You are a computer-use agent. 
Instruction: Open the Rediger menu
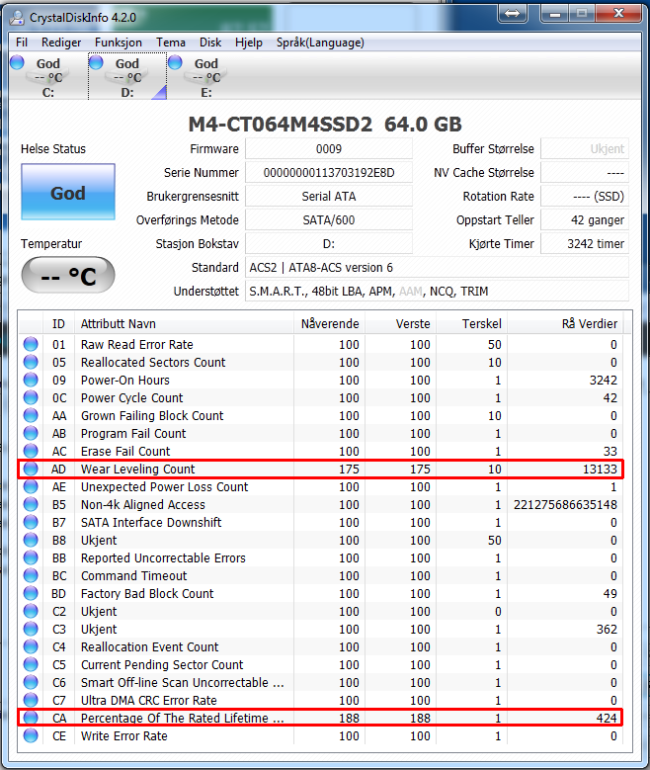tap(61, 43)
